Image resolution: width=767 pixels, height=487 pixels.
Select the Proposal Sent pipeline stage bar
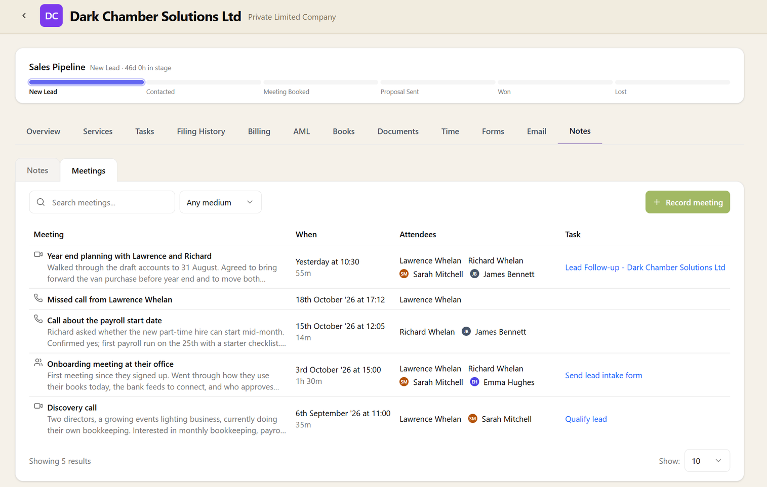click(438, 82)
